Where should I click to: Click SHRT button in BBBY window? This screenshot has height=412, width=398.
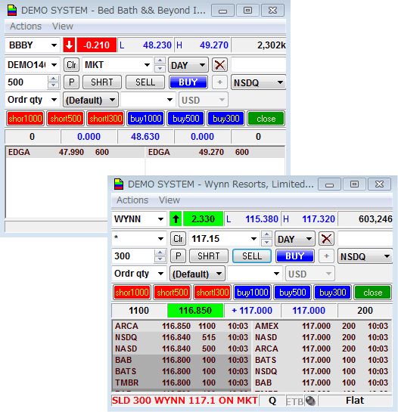click(102, 82)
